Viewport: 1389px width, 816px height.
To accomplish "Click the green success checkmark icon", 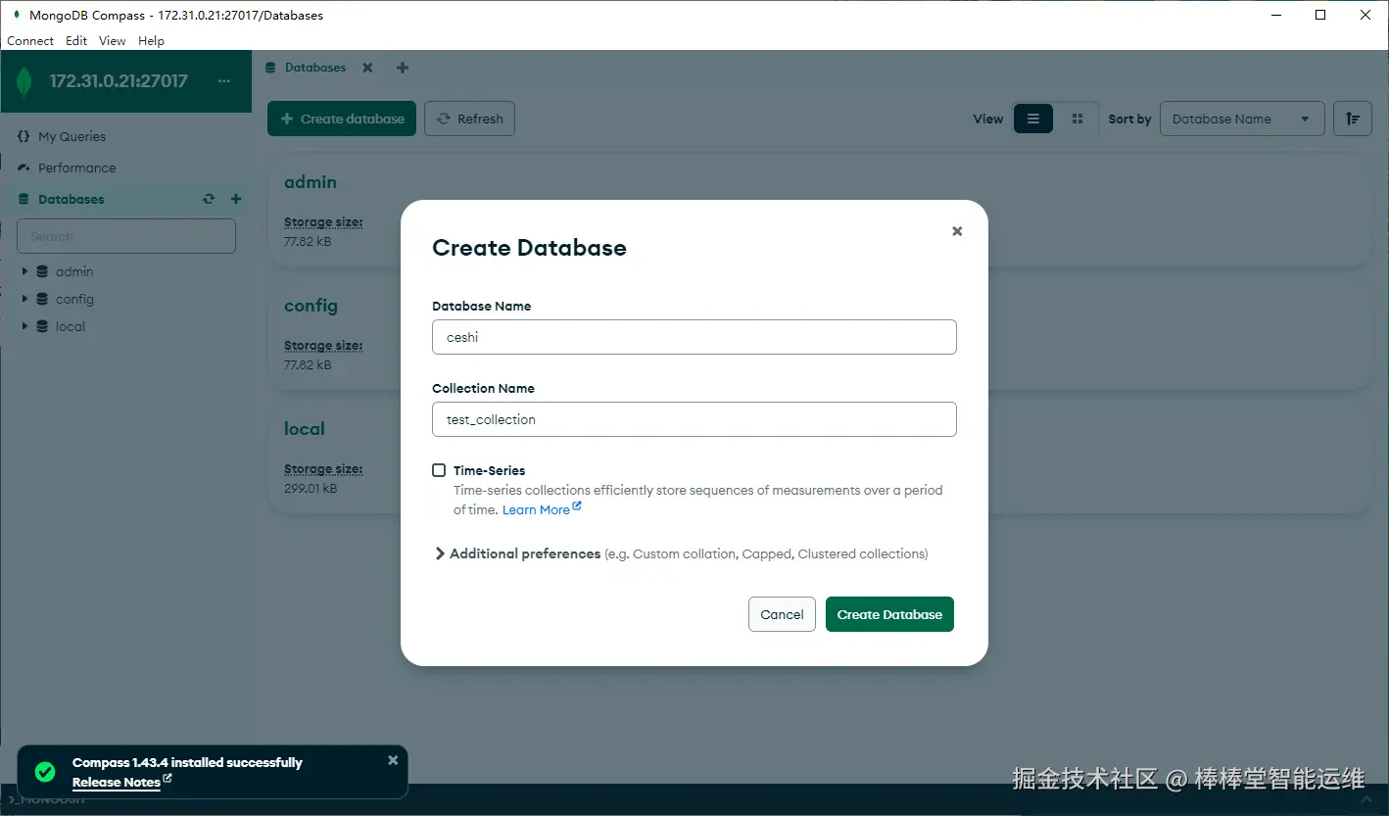I will (45, 772).
